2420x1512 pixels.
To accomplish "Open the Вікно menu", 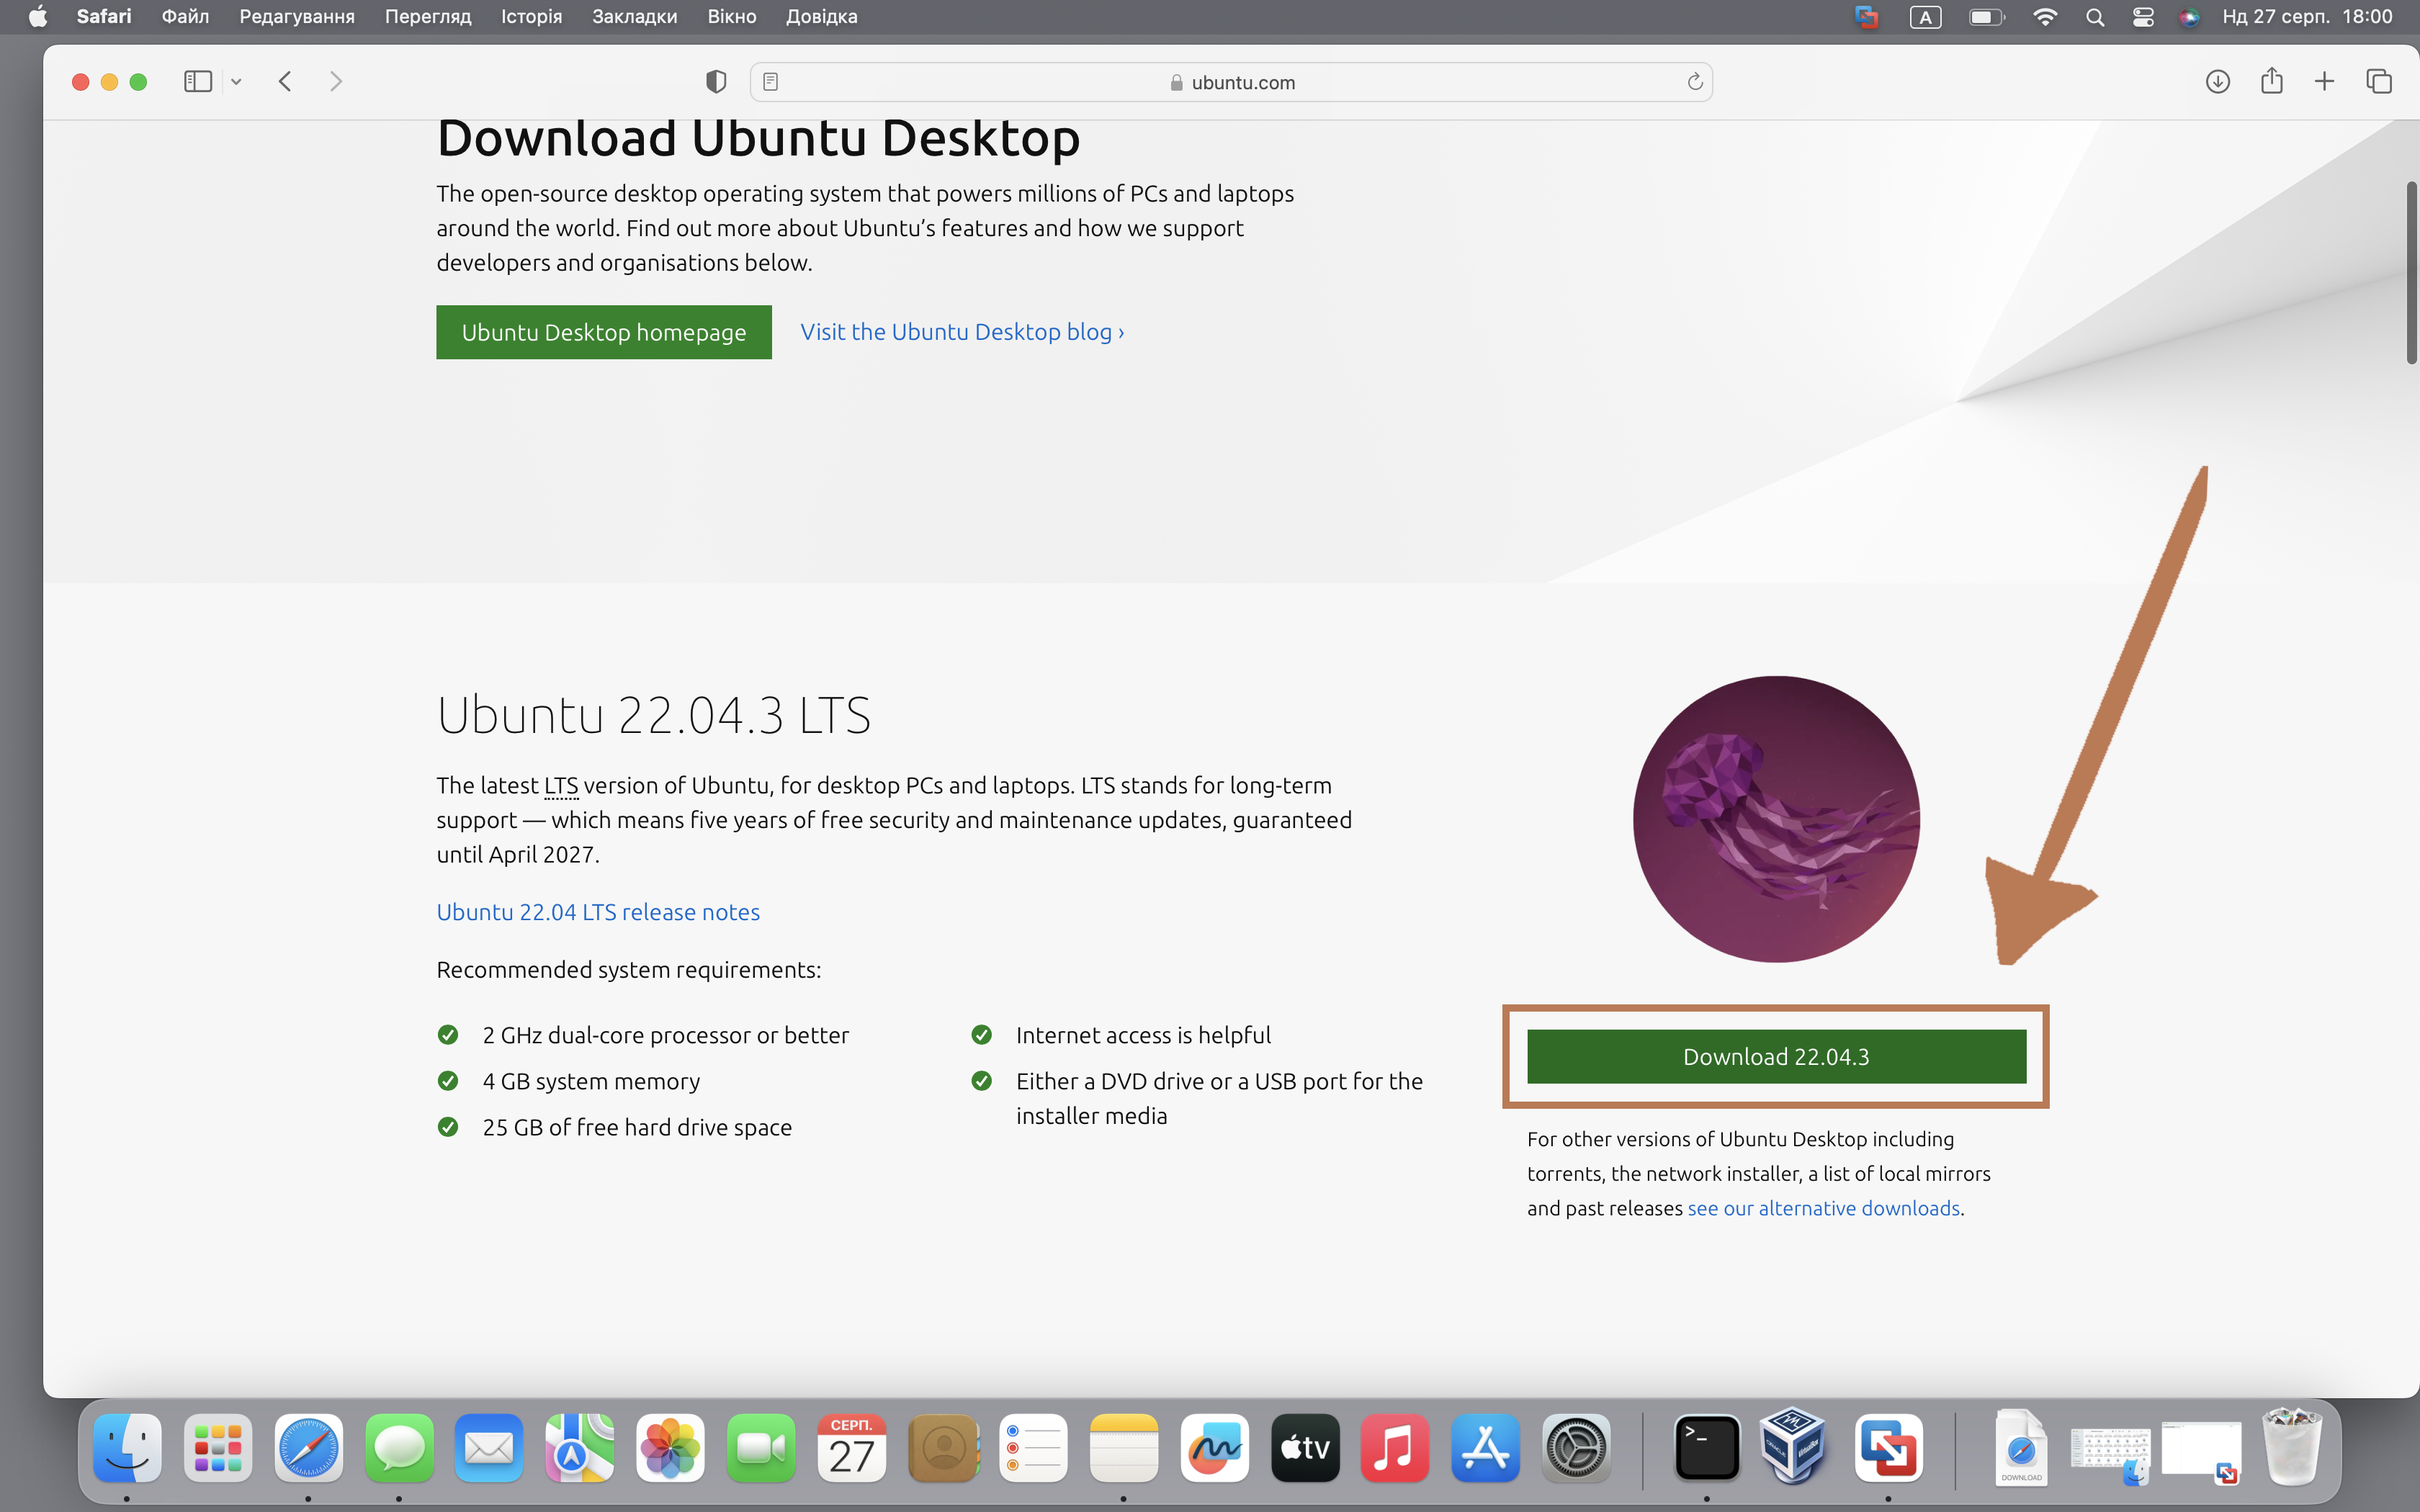I will point(732,17).
